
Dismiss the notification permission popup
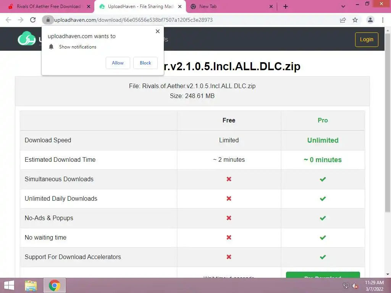(158, 31)
